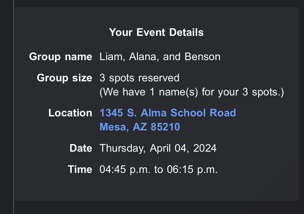This screenshot has width=304, height=214.
Task: Click the Date label
Action: [81, 148]
